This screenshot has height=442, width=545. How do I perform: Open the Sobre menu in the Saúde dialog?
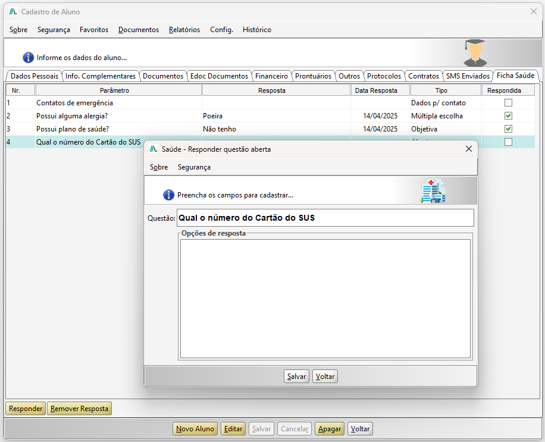(159, 167)
